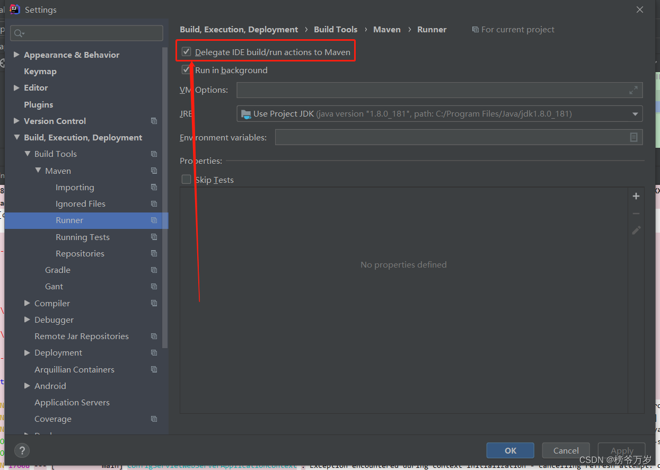The width and height of the screenshot is (660, 470).
Task: Click project-level icon next to Runner
Action: coord(154,220)
